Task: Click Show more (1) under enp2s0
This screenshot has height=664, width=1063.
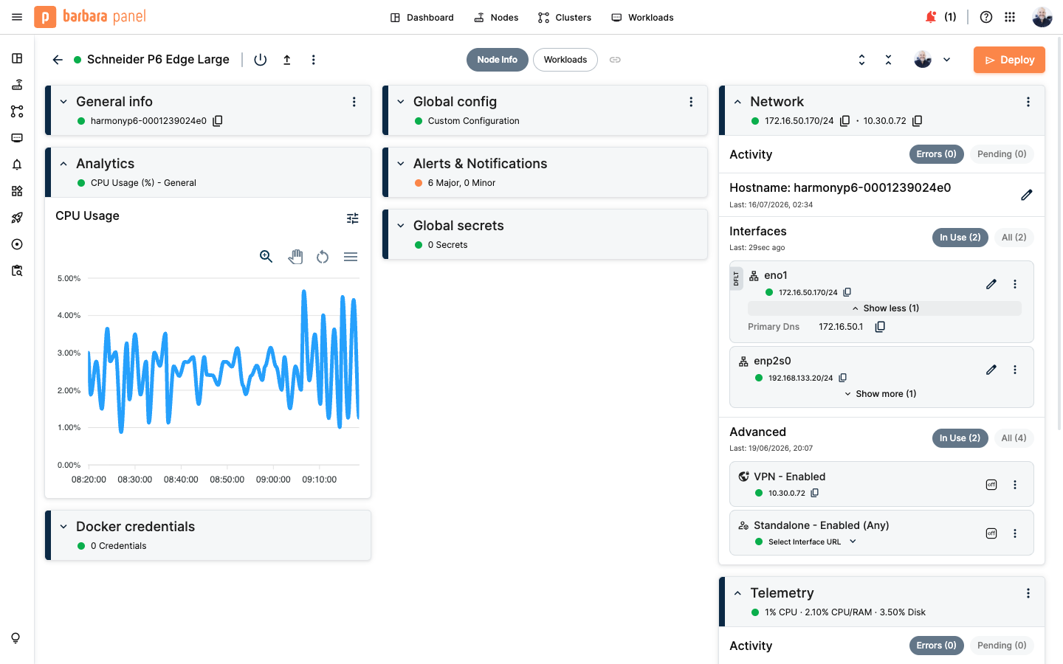Action: click(x=881, y=394)
